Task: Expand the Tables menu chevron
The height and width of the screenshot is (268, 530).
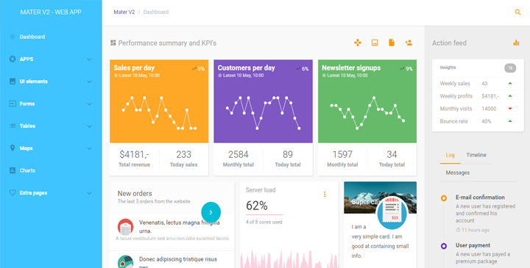Action: (x=89, y=126)
